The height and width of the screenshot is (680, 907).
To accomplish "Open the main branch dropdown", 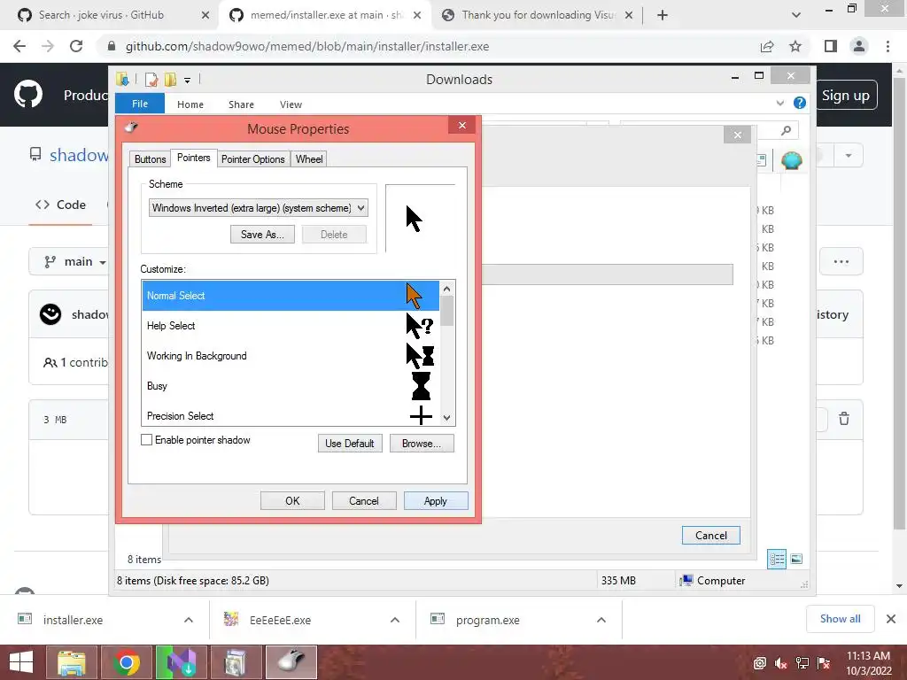I will (76, 262).
